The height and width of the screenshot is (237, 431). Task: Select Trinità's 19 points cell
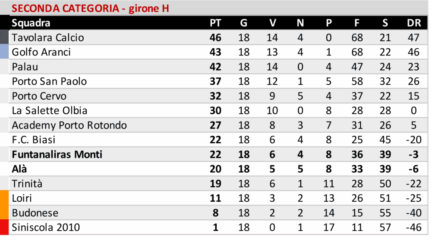[215, 184]
